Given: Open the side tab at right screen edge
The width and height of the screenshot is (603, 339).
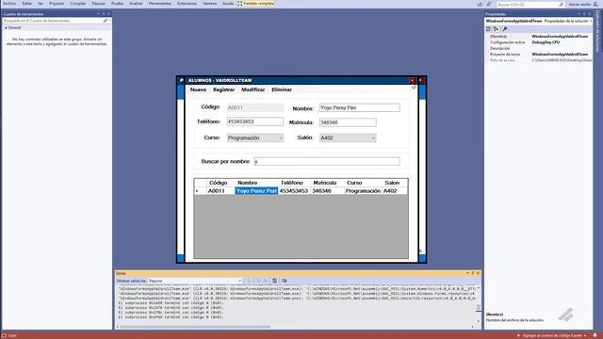Looking at the screenshot, I should pyautogui.click(x=597, y=31).
